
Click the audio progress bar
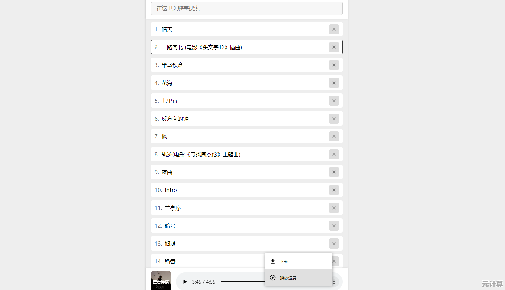tap(243, 282)
